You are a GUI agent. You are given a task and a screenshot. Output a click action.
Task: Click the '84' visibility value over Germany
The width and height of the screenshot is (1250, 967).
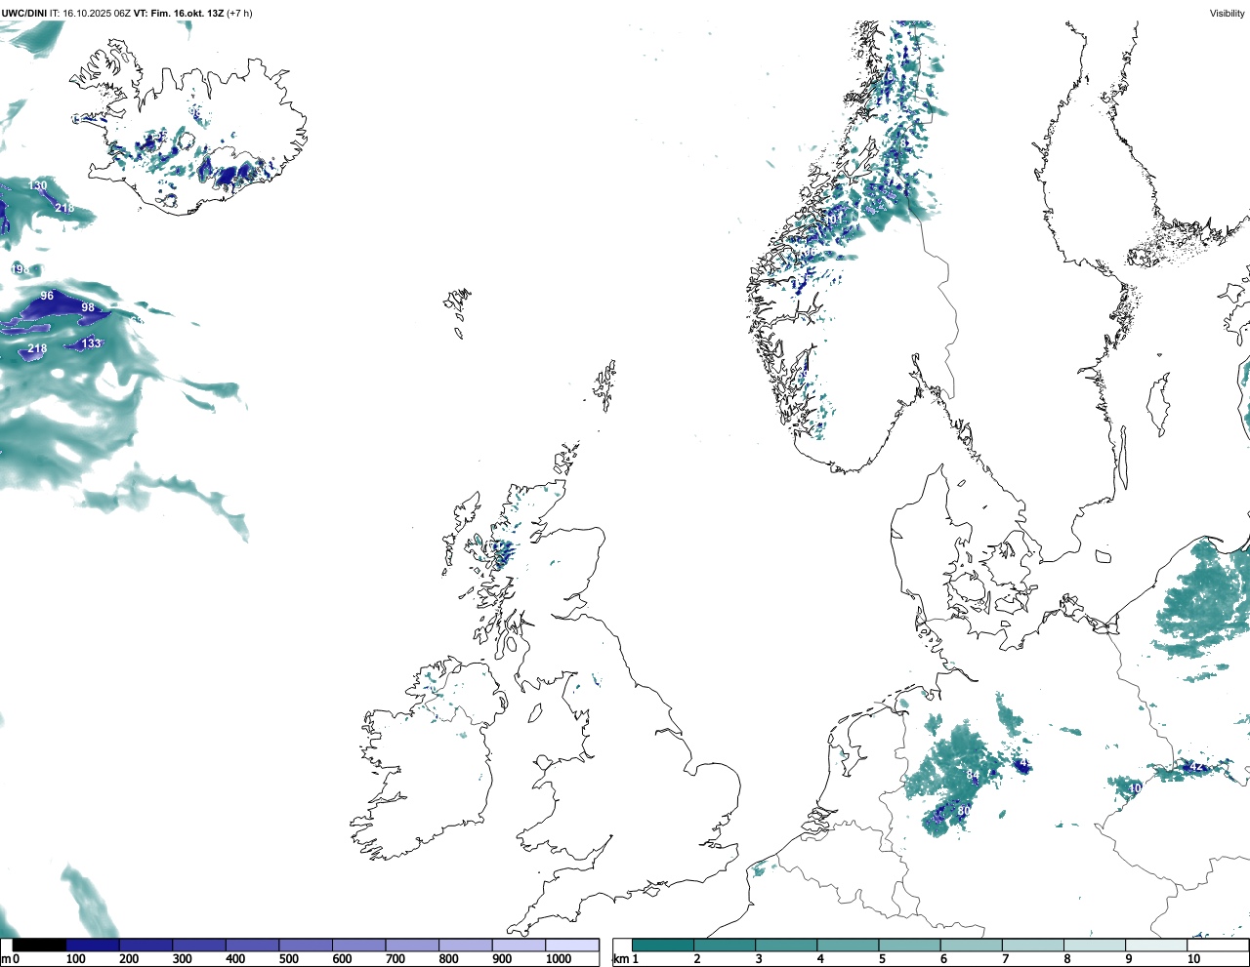(x=973, y=775)
